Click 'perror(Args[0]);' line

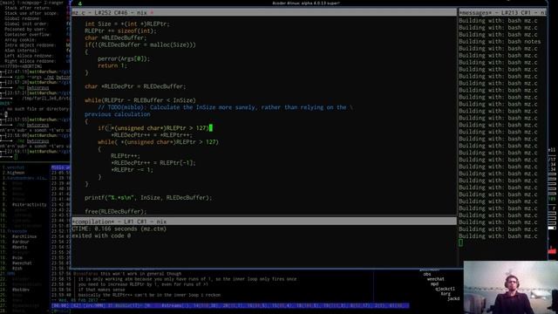[x=124, y=58]
